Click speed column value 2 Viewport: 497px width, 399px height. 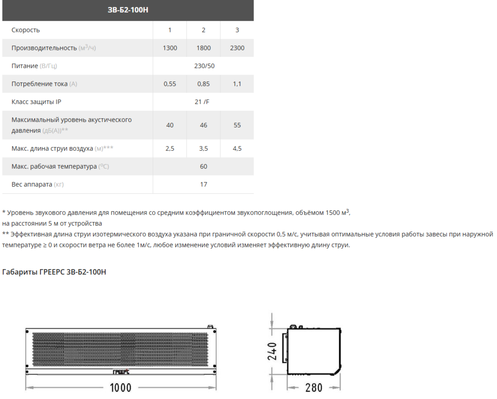(203, 30)
